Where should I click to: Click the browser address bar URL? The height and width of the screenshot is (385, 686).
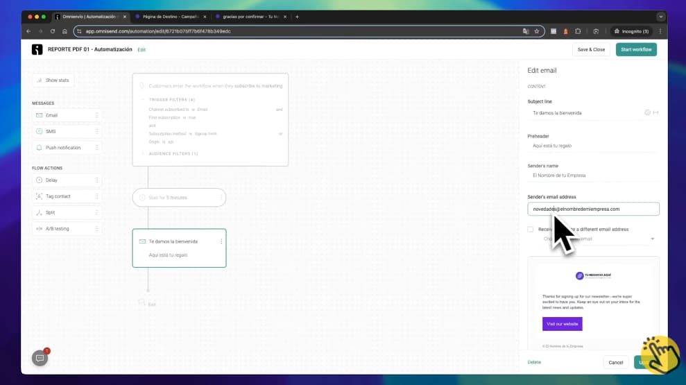pos(158,31)
